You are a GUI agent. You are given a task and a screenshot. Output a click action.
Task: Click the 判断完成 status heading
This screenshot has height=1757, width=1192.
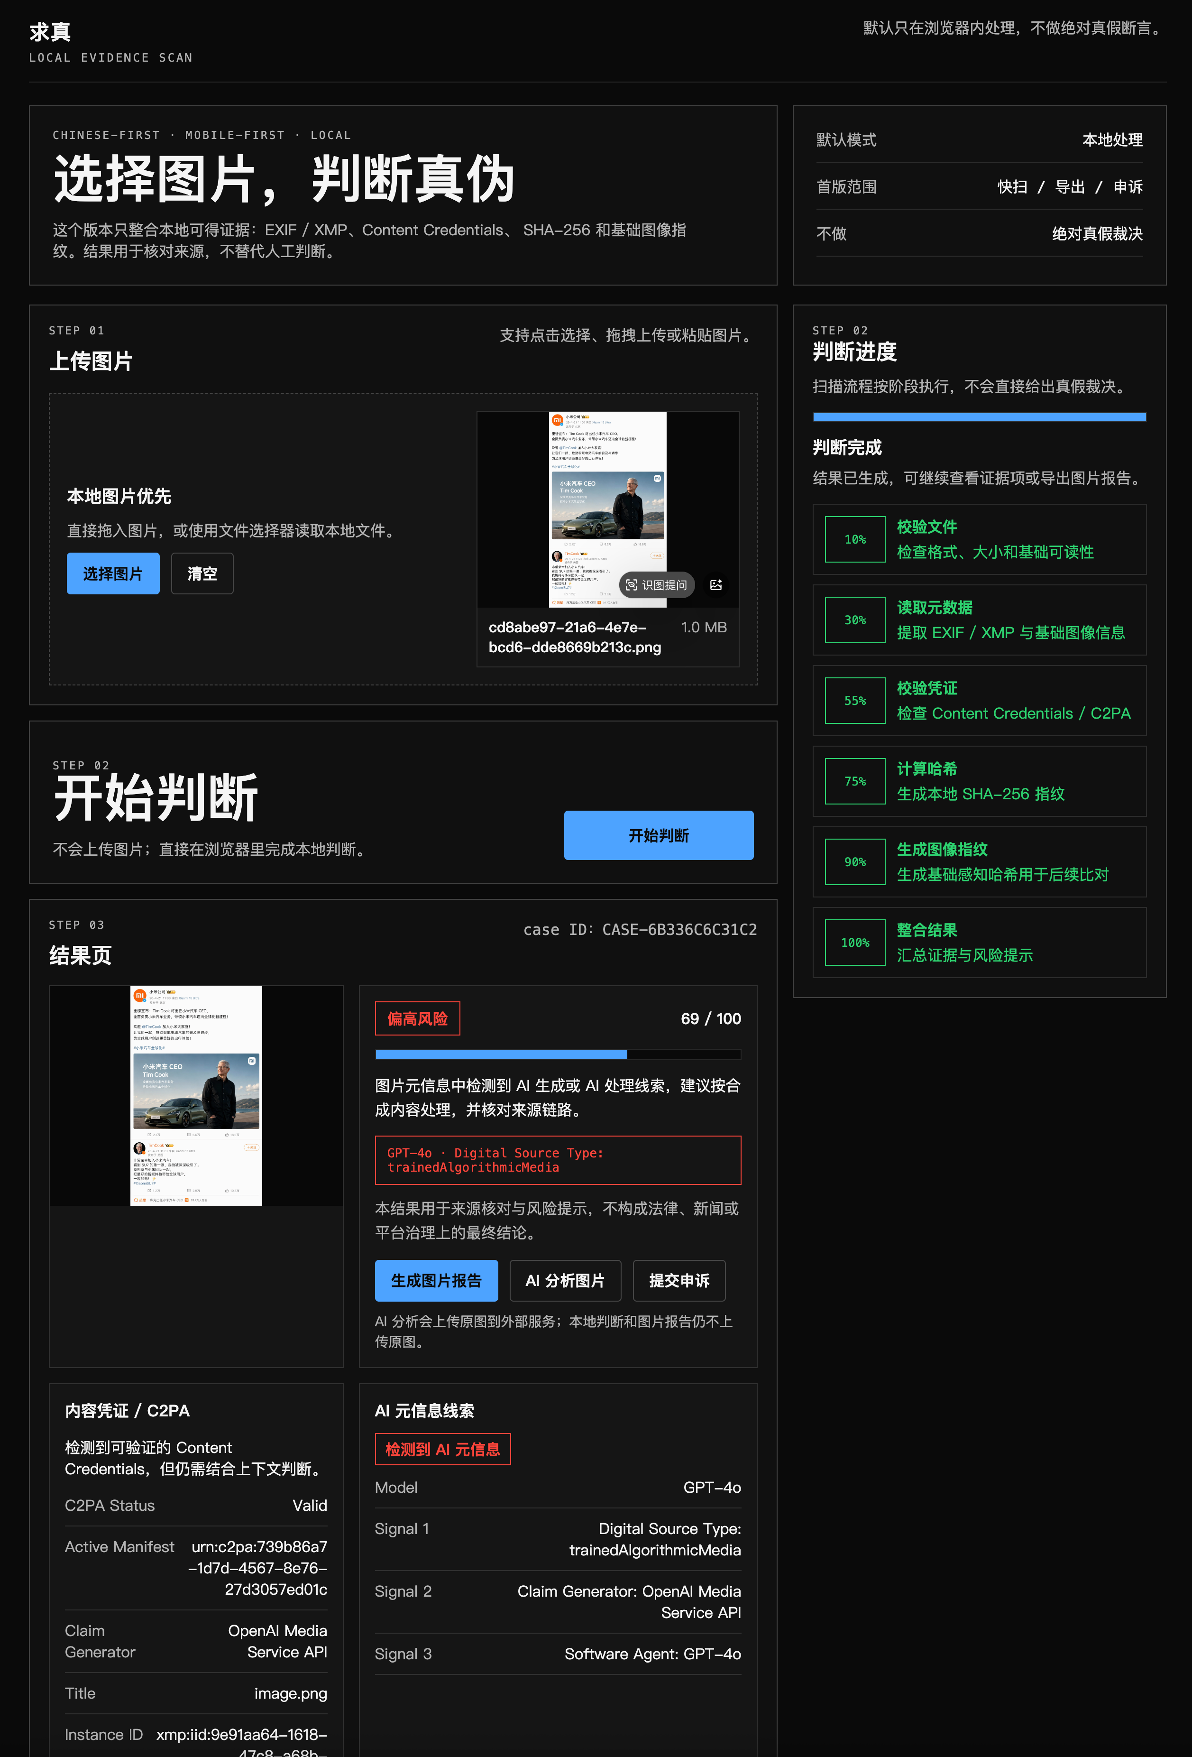pyautogui.click(x=847, y=448)
